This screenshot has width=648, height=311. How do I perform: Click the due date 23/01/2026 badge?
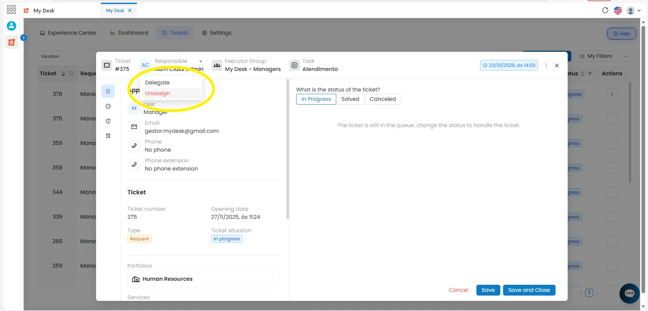[x=509, y=65]
